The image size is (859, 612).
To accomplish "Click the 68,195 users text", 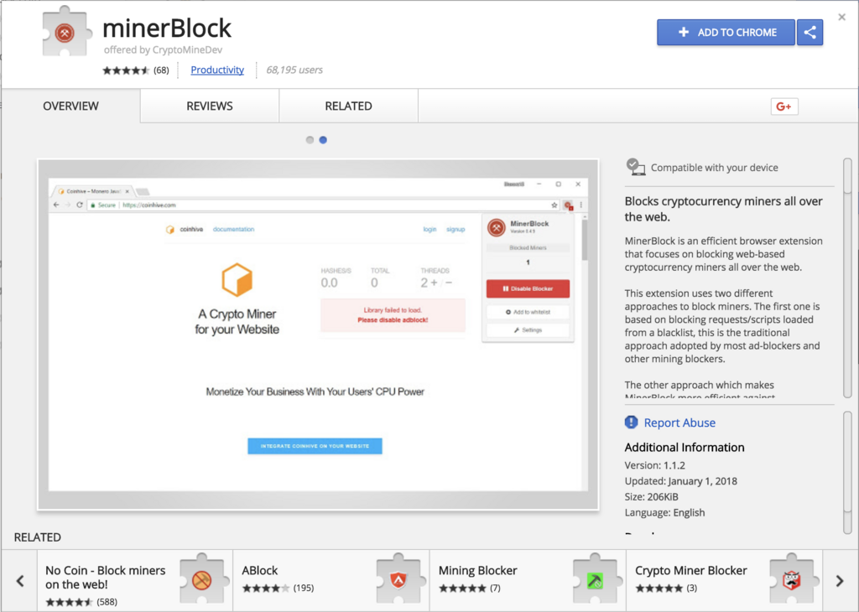I will 294,70.
